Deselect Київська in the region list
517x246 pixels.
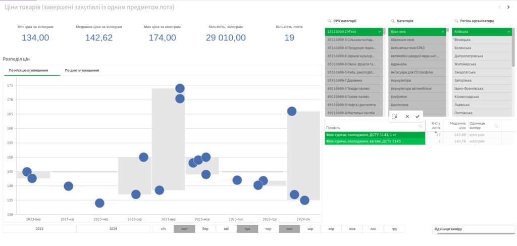(482, 31)
